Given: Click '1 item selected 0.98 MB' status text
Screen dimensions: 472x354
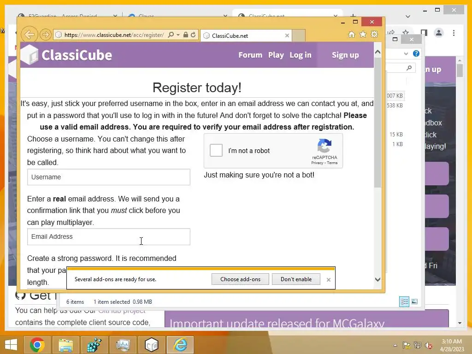Looking at the screenshot, I should [123, 301].
